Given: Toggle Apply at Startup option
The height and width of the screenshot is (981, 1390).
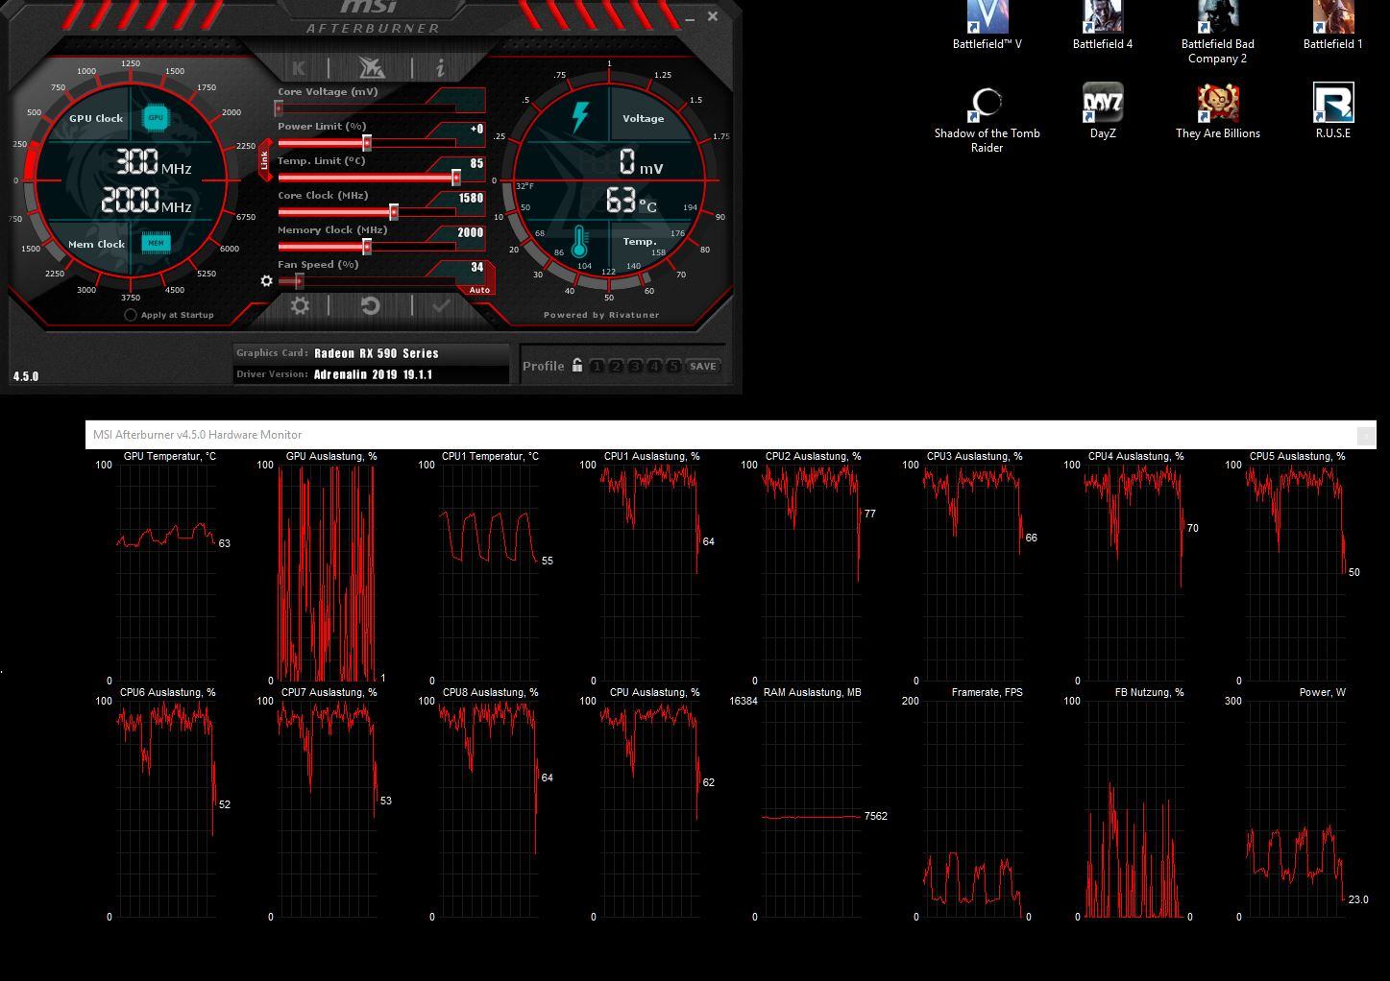Looking at the screenshot, I should pyautogui.click(x=131, y=315).
